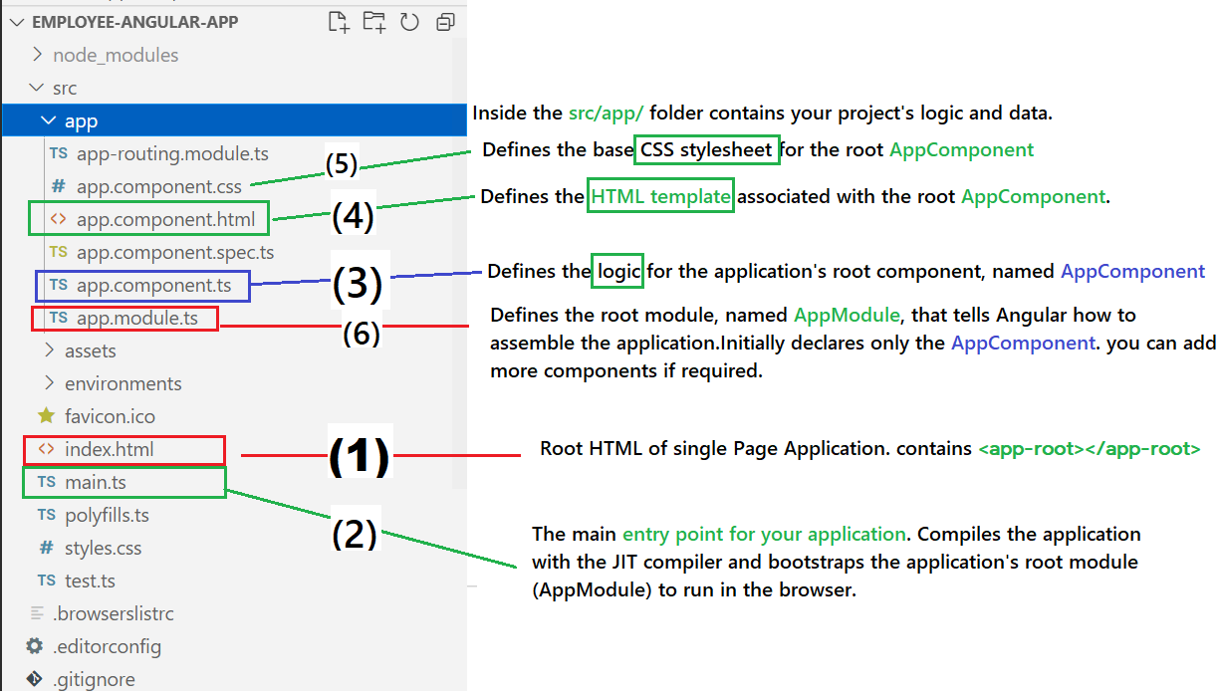The image size is (1223, 698).
Task: Expand the environments folder
Action: 50,383
